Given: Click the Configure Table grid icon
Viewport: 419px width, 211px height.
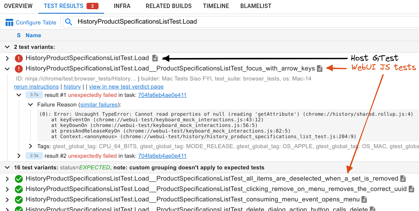Looking at the screenshot, I should click(x=9, y=22).
